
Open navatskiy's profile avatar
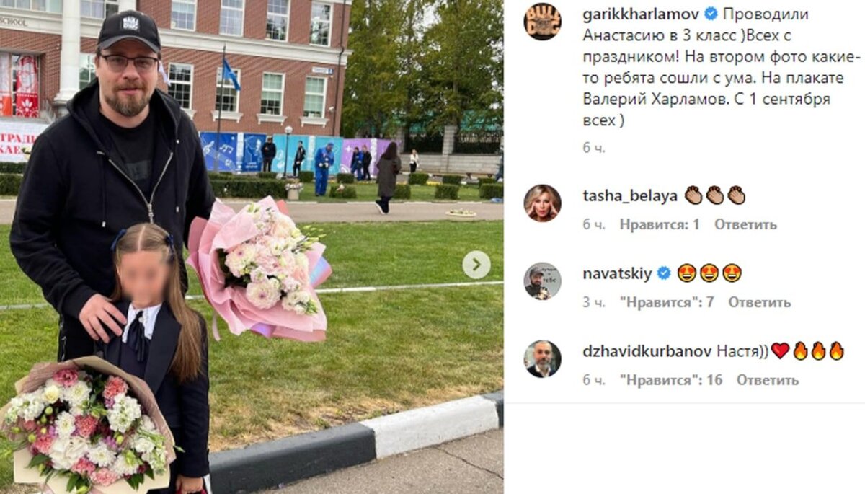pyautogui.click(x=542, y=281)
